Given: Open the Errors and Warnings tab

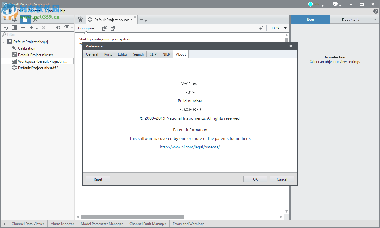Looking at the screenshot, I should [189, 224].
